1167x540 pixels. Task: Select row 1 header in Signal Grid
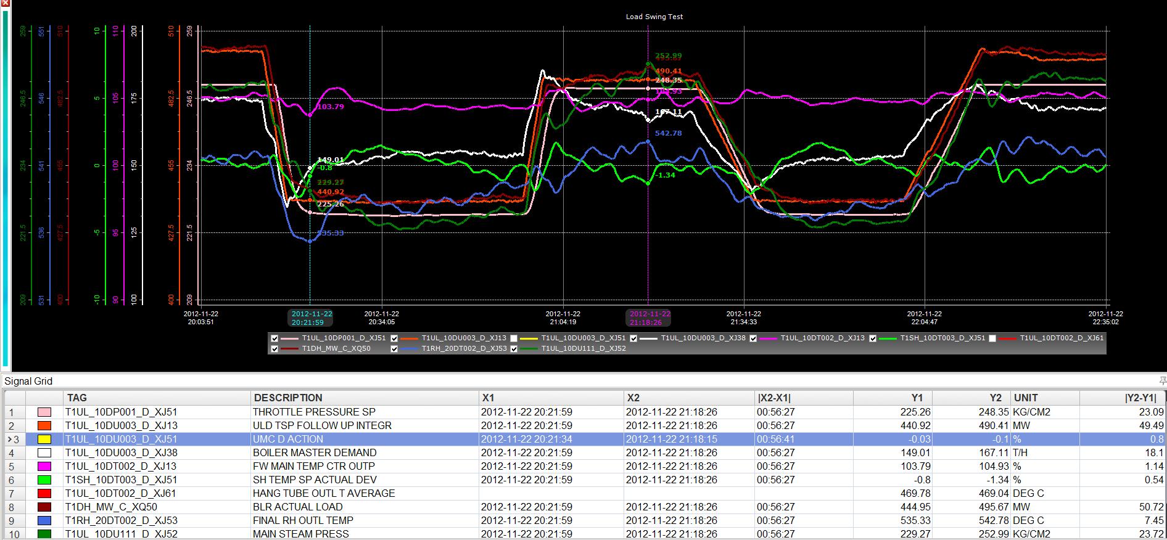pyautogui.click(x=15, y=412)
